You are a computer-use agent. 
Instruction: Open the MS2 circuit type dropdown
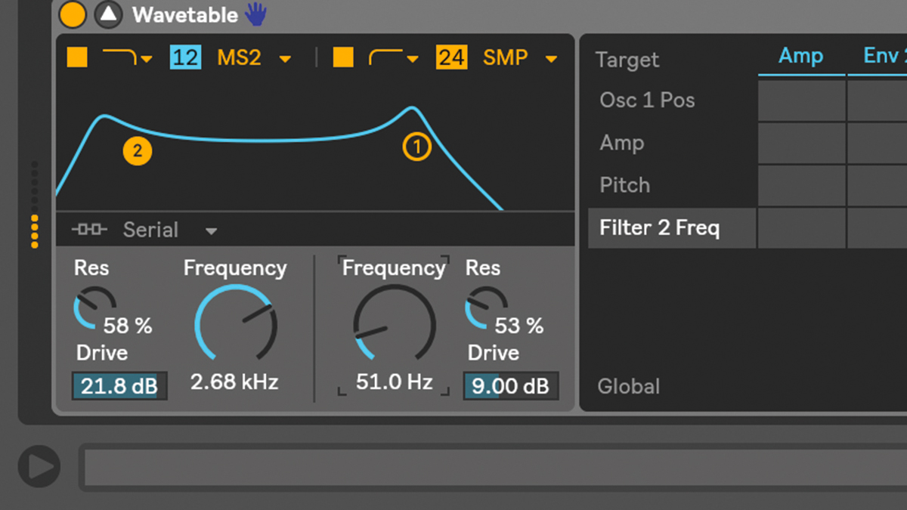click(254, 57)
